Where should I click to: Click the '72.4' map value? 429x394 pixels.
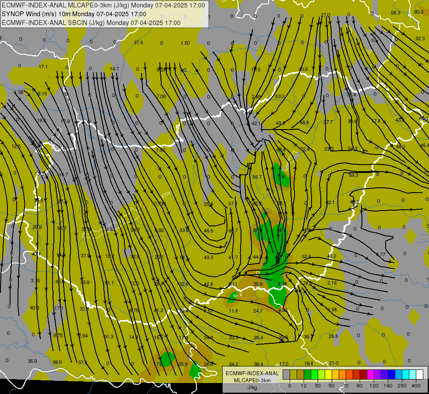(305, 149)
